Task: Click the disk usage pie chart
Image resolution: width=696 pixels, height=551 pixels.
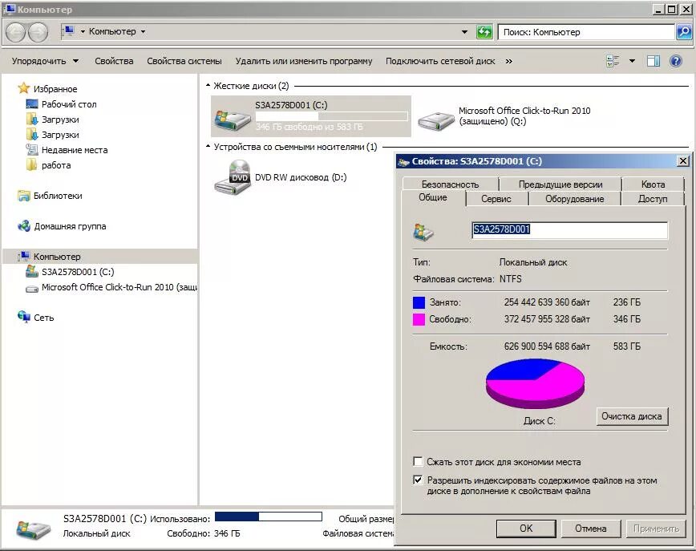Action: click(536, 383)
